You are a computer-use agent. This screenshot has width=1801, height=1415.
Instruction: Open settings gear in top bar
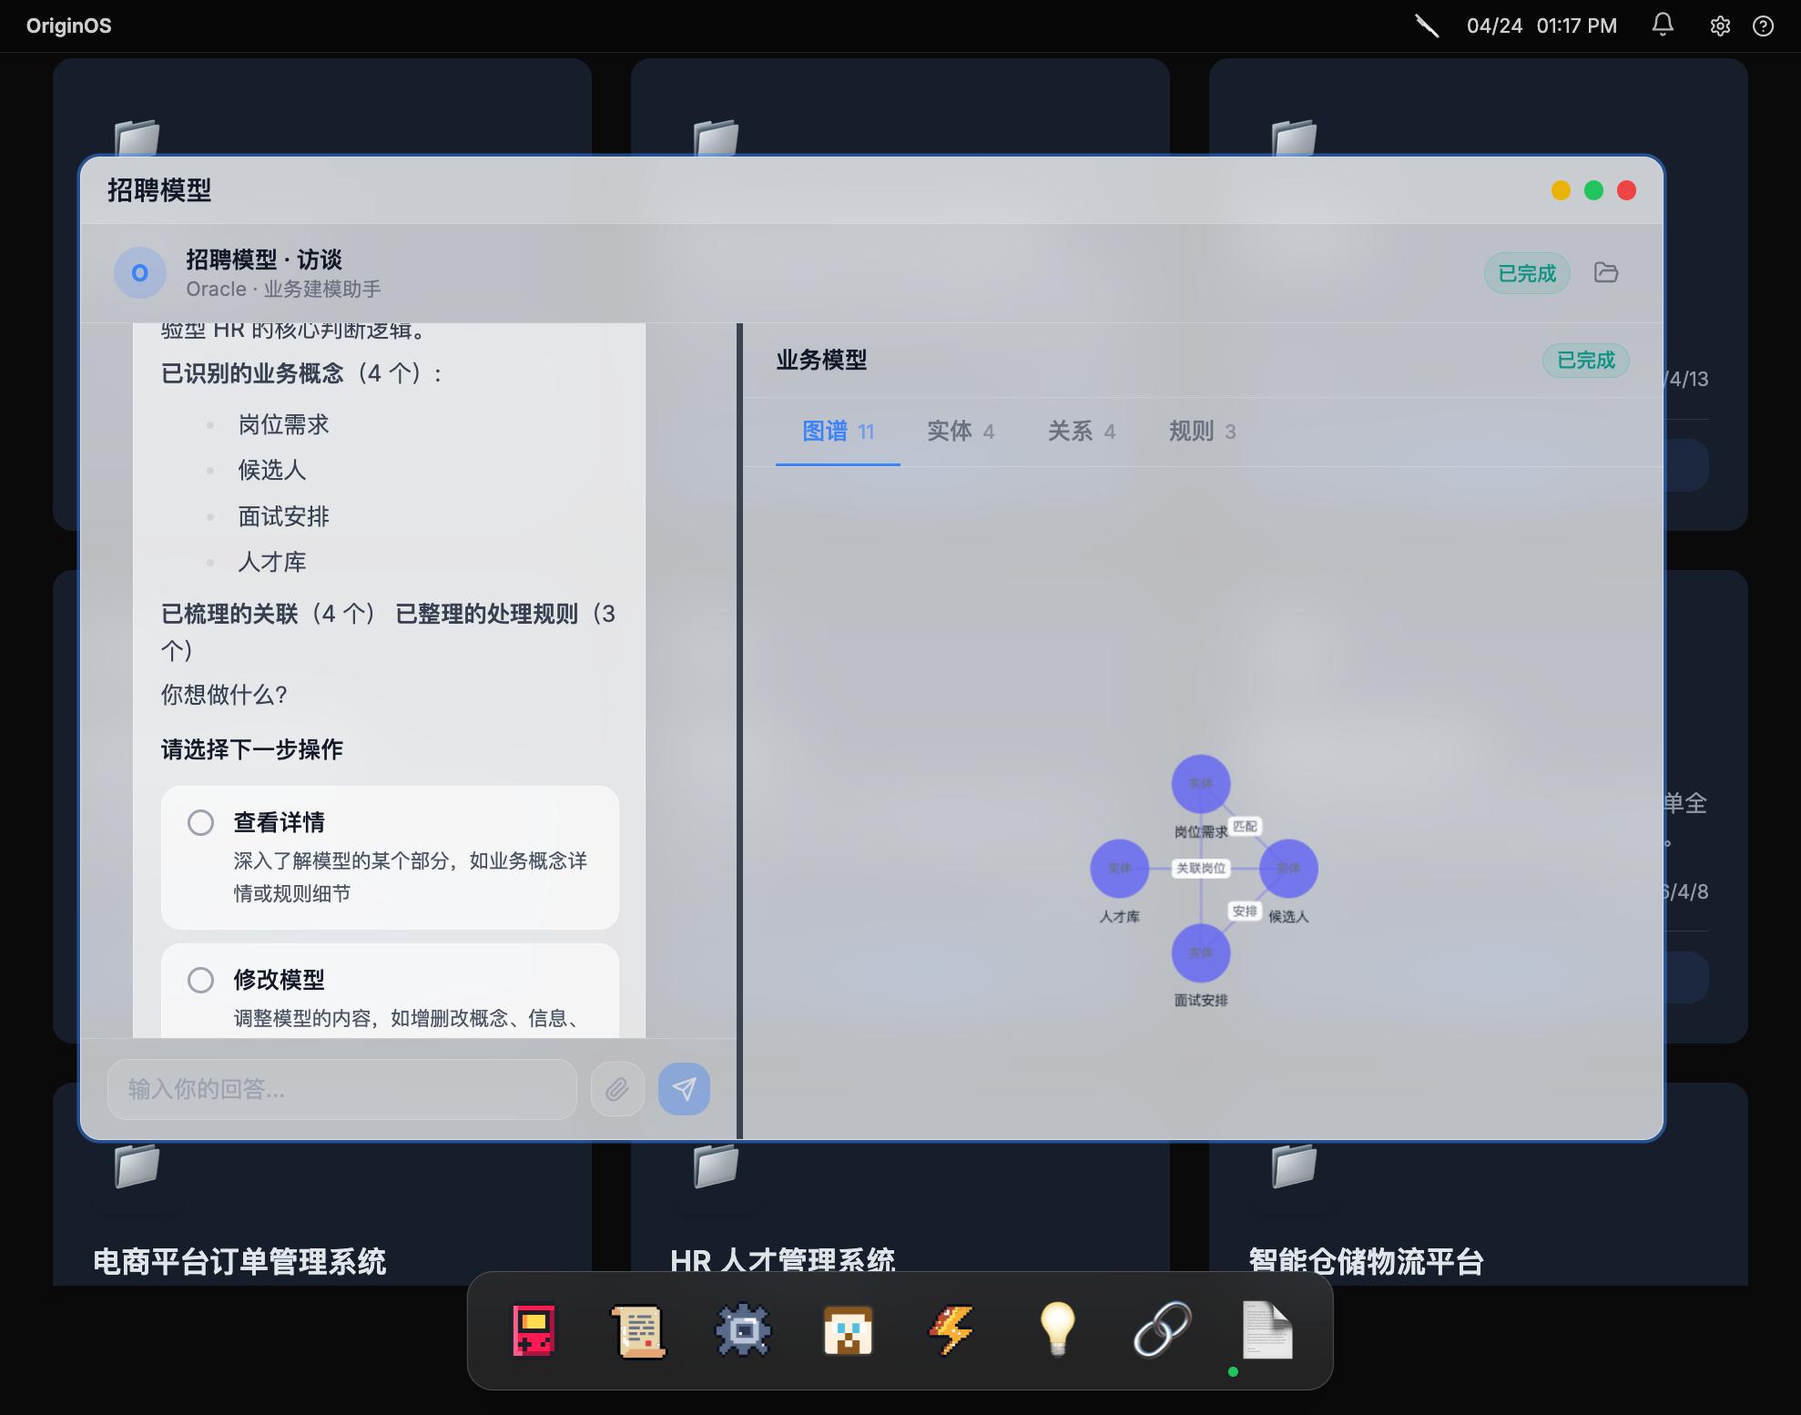click(x=1719, y=25)
